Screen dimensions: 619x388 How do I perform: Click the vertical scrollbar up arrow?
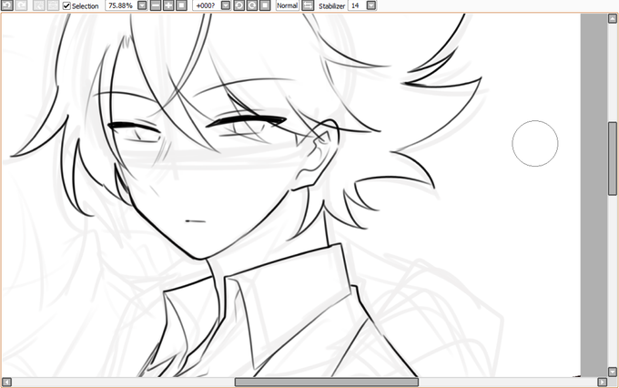point(613,18)
